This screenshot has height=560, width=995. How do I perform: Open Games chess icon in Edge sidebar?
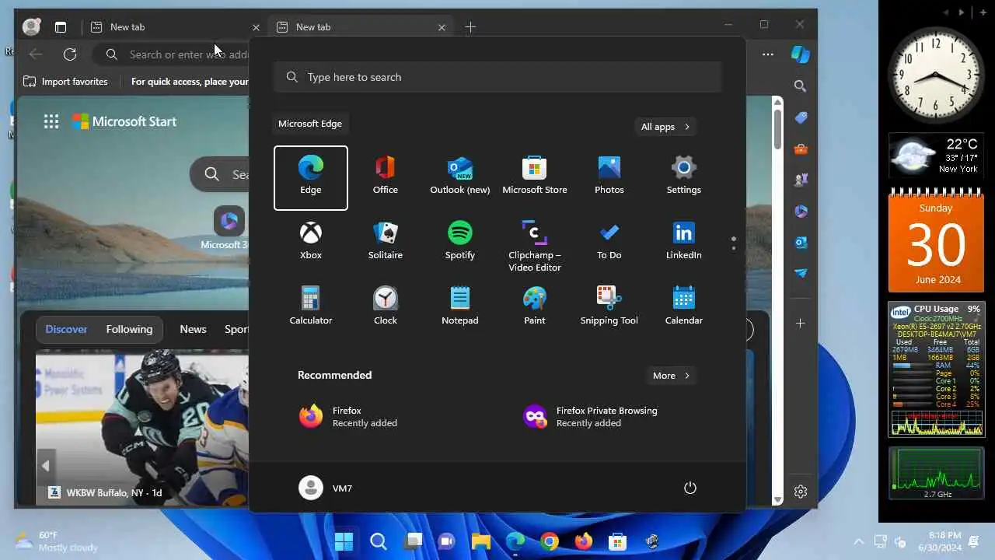(800, 180)
